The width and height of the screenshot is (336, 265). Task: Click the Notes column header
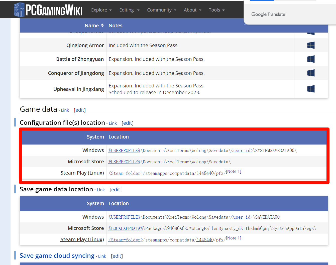(116, 26)
